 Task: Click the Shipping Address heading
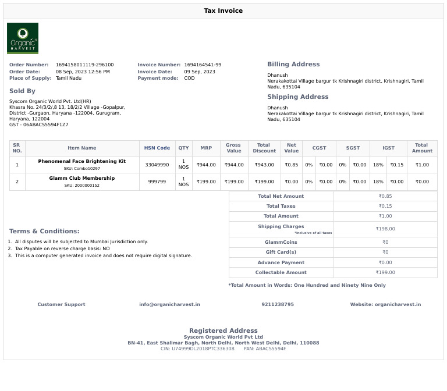coord(297,97)
